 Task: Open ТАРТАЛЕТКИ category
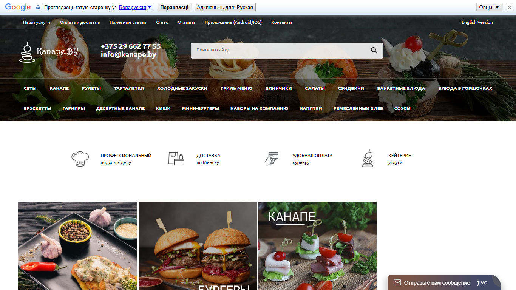(x=129, y=88)
